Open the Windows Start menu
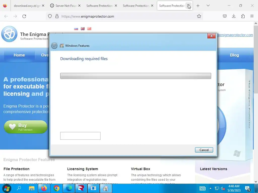This screenshot has width=258, height=193. point(7,188)
